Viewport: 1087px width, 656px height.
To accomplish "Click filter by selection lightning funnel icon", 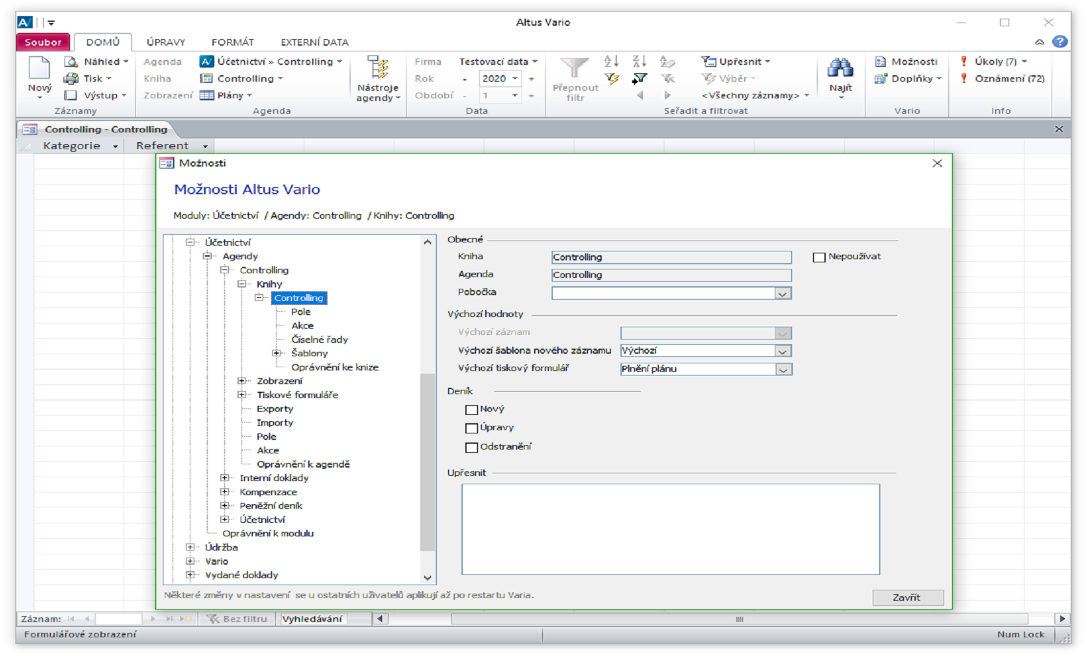I will pyautogui.click(x=611, y=78).
